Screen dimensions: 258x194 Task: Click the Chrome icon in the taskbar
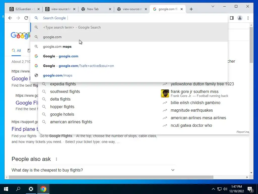coord(43,189)
